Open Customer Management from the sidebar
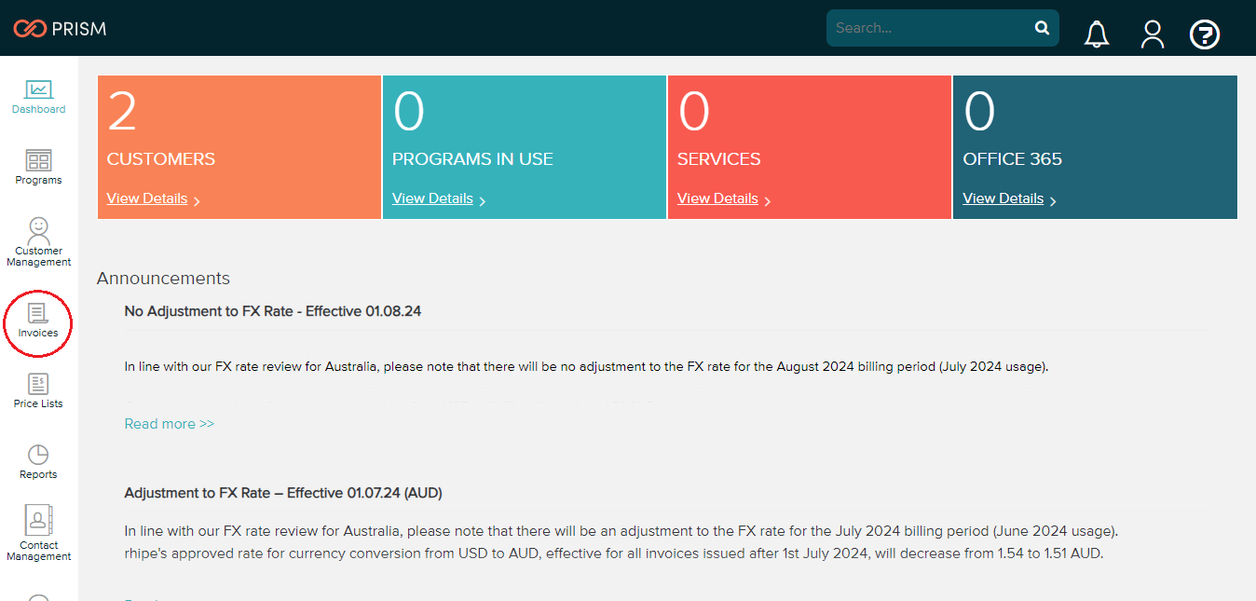 pyautogui.click(x=38, y=239)
